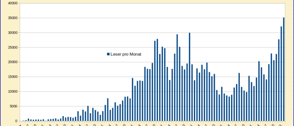Click the third-to-last bar near 27700
294x126 pixels.
coord(279,80)
